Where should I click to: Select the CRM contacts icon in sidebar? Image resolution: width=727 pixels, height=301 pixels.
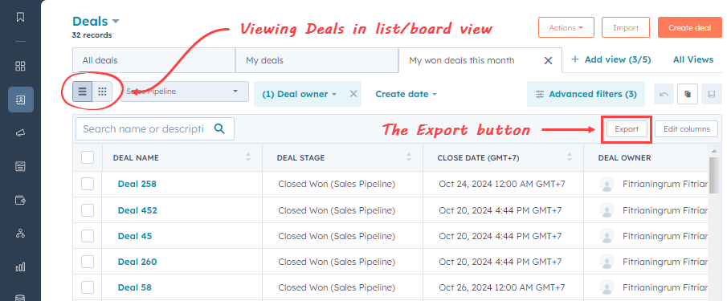[x=20, y=99]
